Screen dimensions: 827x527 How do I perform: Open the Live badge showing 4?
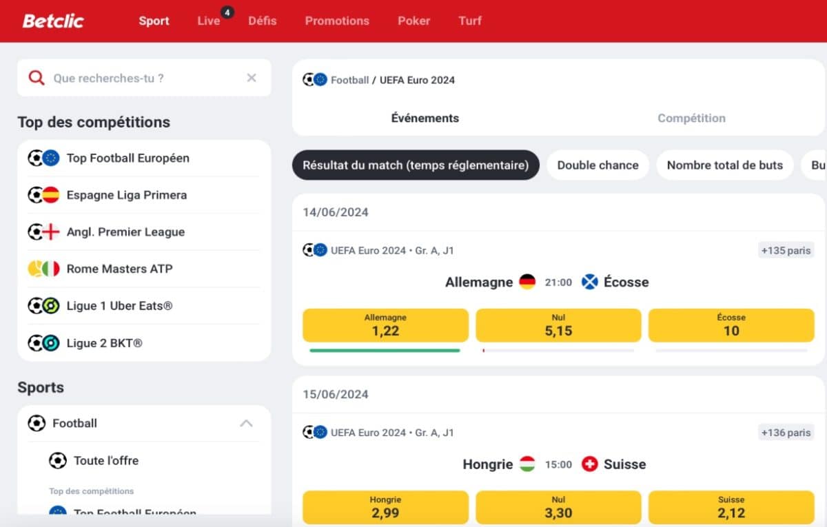click(227, 12)
